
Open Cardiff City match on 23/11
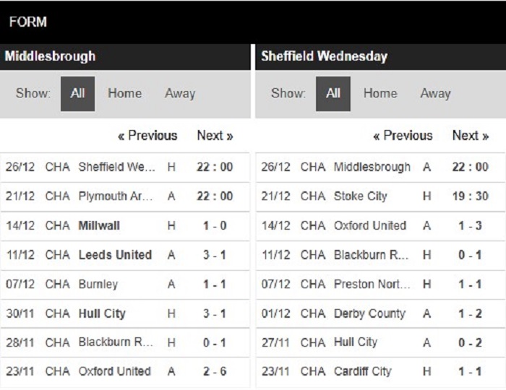coord(380,372)
